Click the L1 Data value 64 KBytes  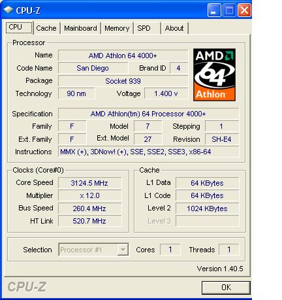(207, 183)
